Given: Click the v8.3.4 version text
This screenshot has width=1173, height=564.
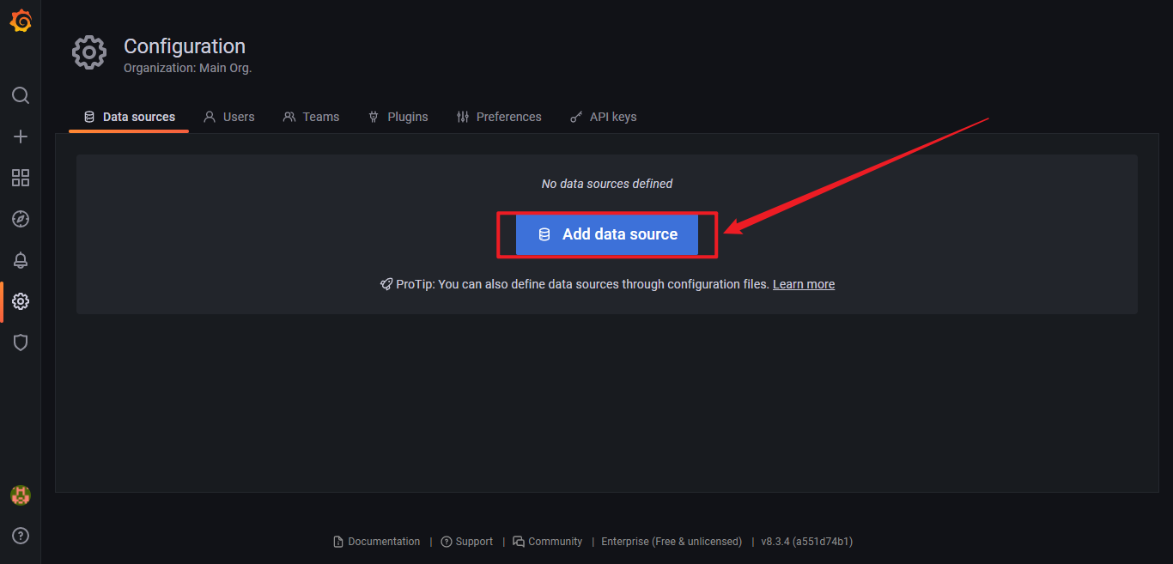Looking at the screenshot, I should point(807,542).
